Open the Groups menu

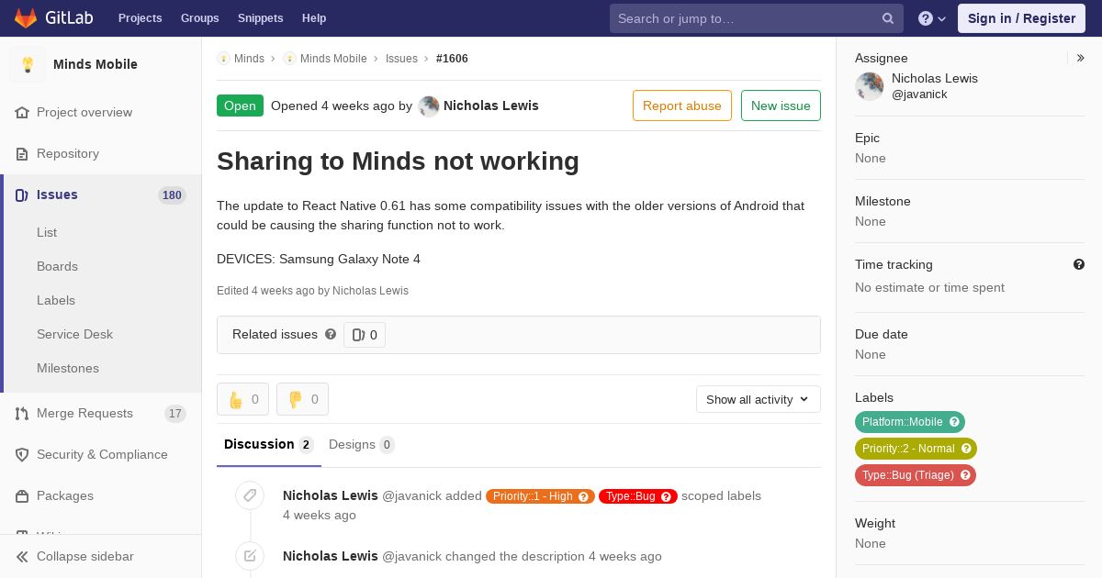pyautogui.click(x=199, y=18)
